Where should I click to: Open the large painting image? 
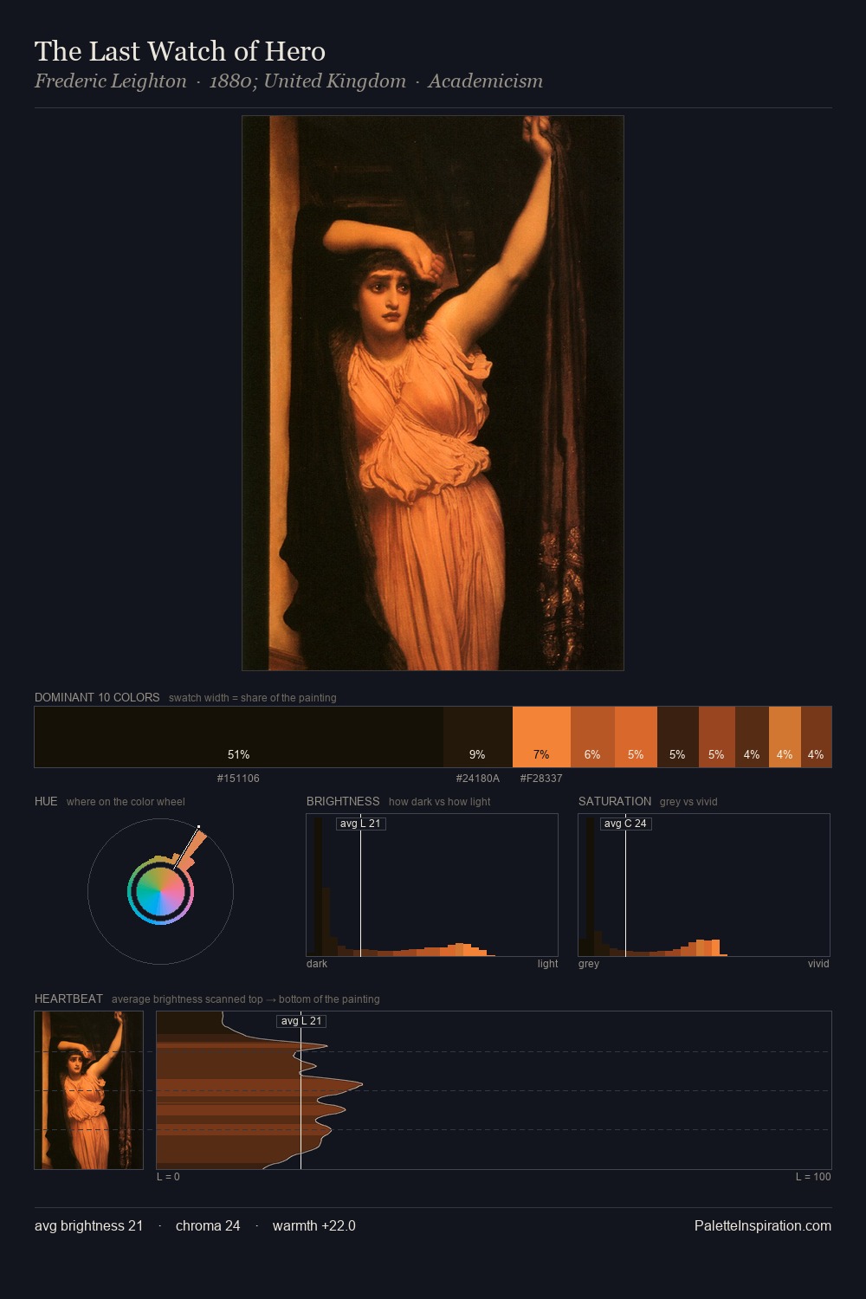tap(433, 393)
